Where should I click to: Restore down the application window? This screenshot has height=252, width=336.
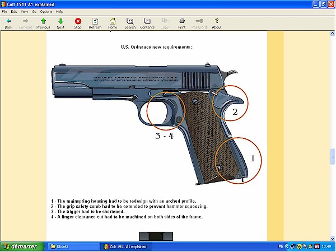(x=324, y=4)
